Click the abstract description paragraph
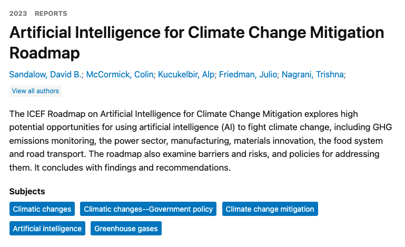This screenshot has height=247, width=405. (x=200, y=141)
